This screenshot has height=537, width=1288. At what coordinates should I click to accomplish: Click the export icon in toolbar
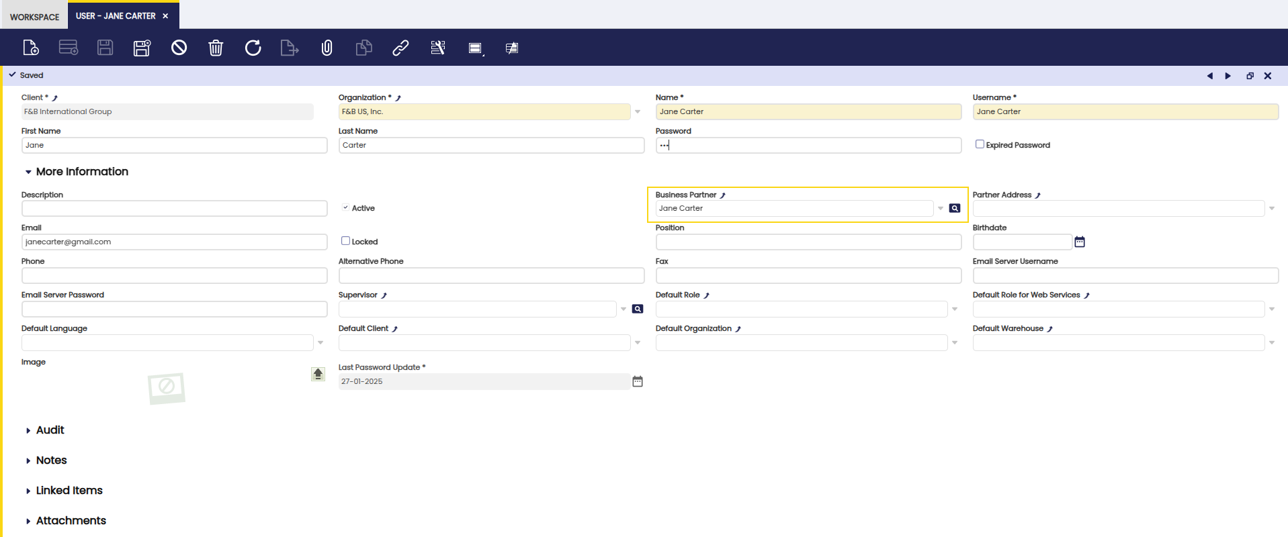(x=290, y=48)
